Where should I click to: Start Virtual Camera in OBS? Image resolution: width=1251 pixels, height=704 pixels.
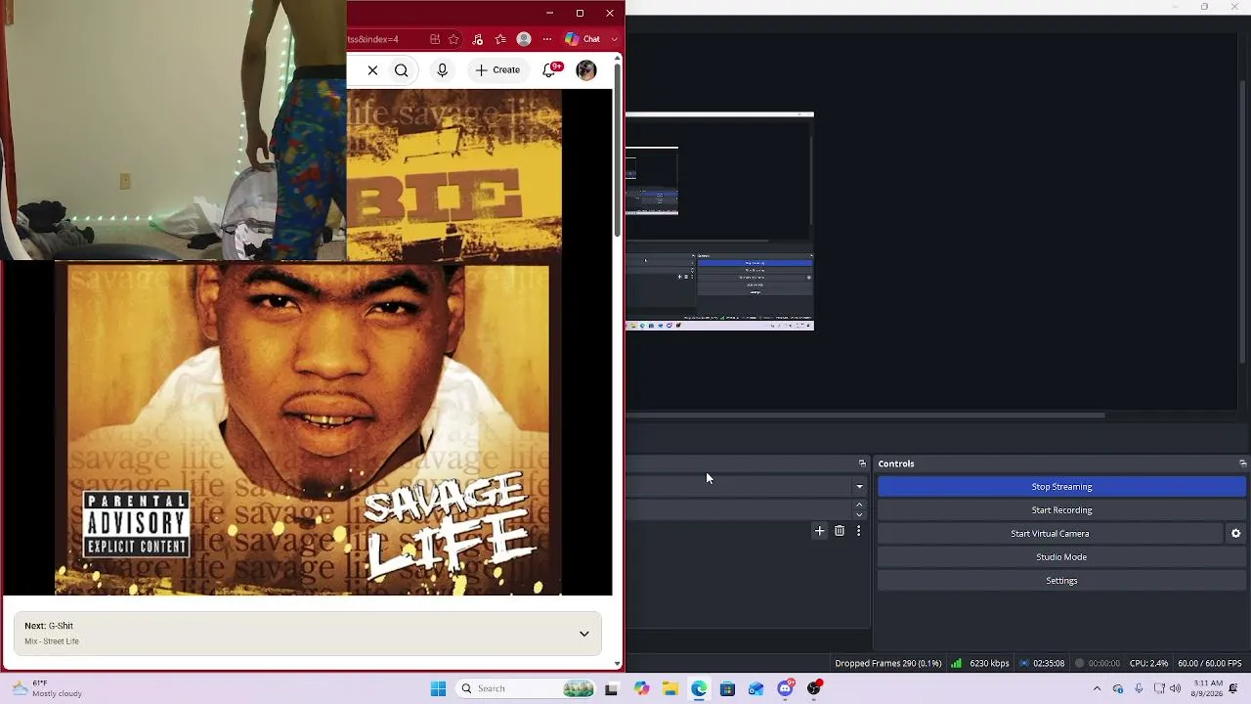click(1050, 534)
